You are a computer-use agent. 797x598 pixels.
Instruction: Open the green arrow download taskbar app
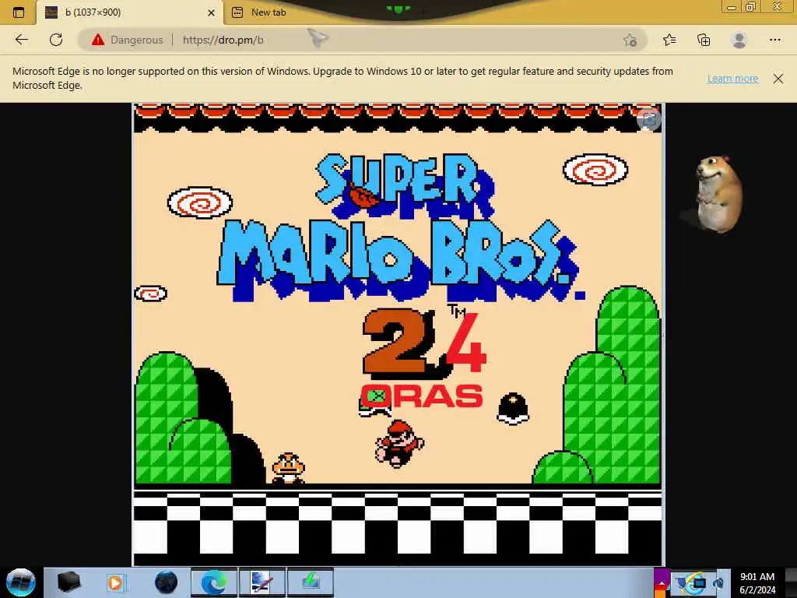(x=311, y=582)
